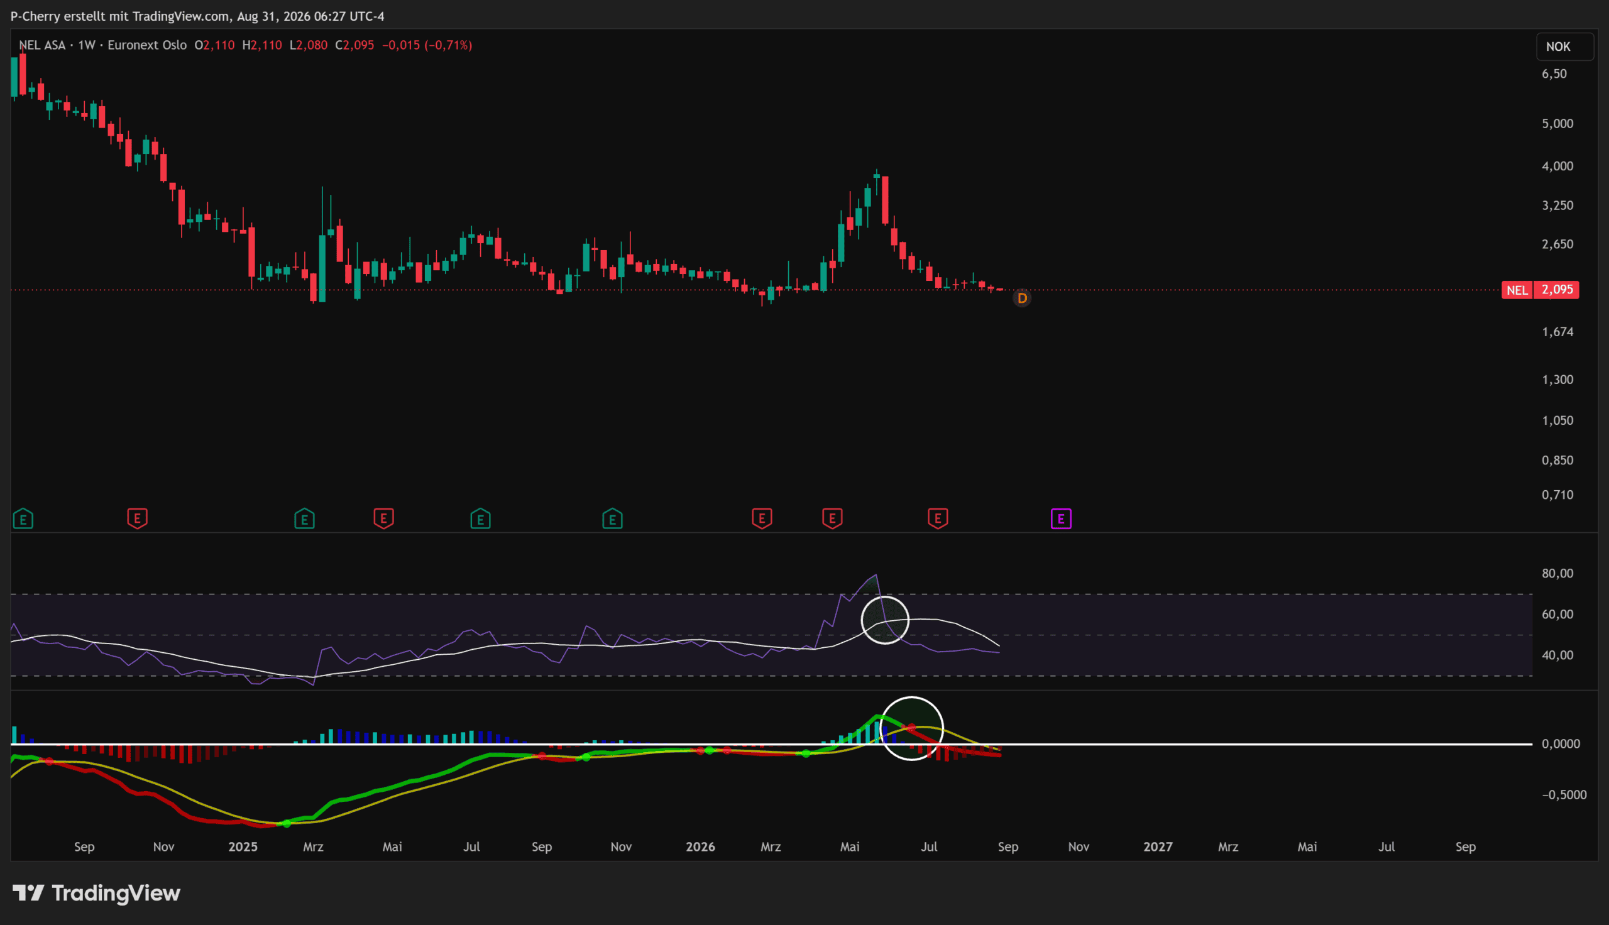Click the 1,300 price axis label
Image resolution: width=1609 pixels, height=925 pixels.
(1557, 380)
